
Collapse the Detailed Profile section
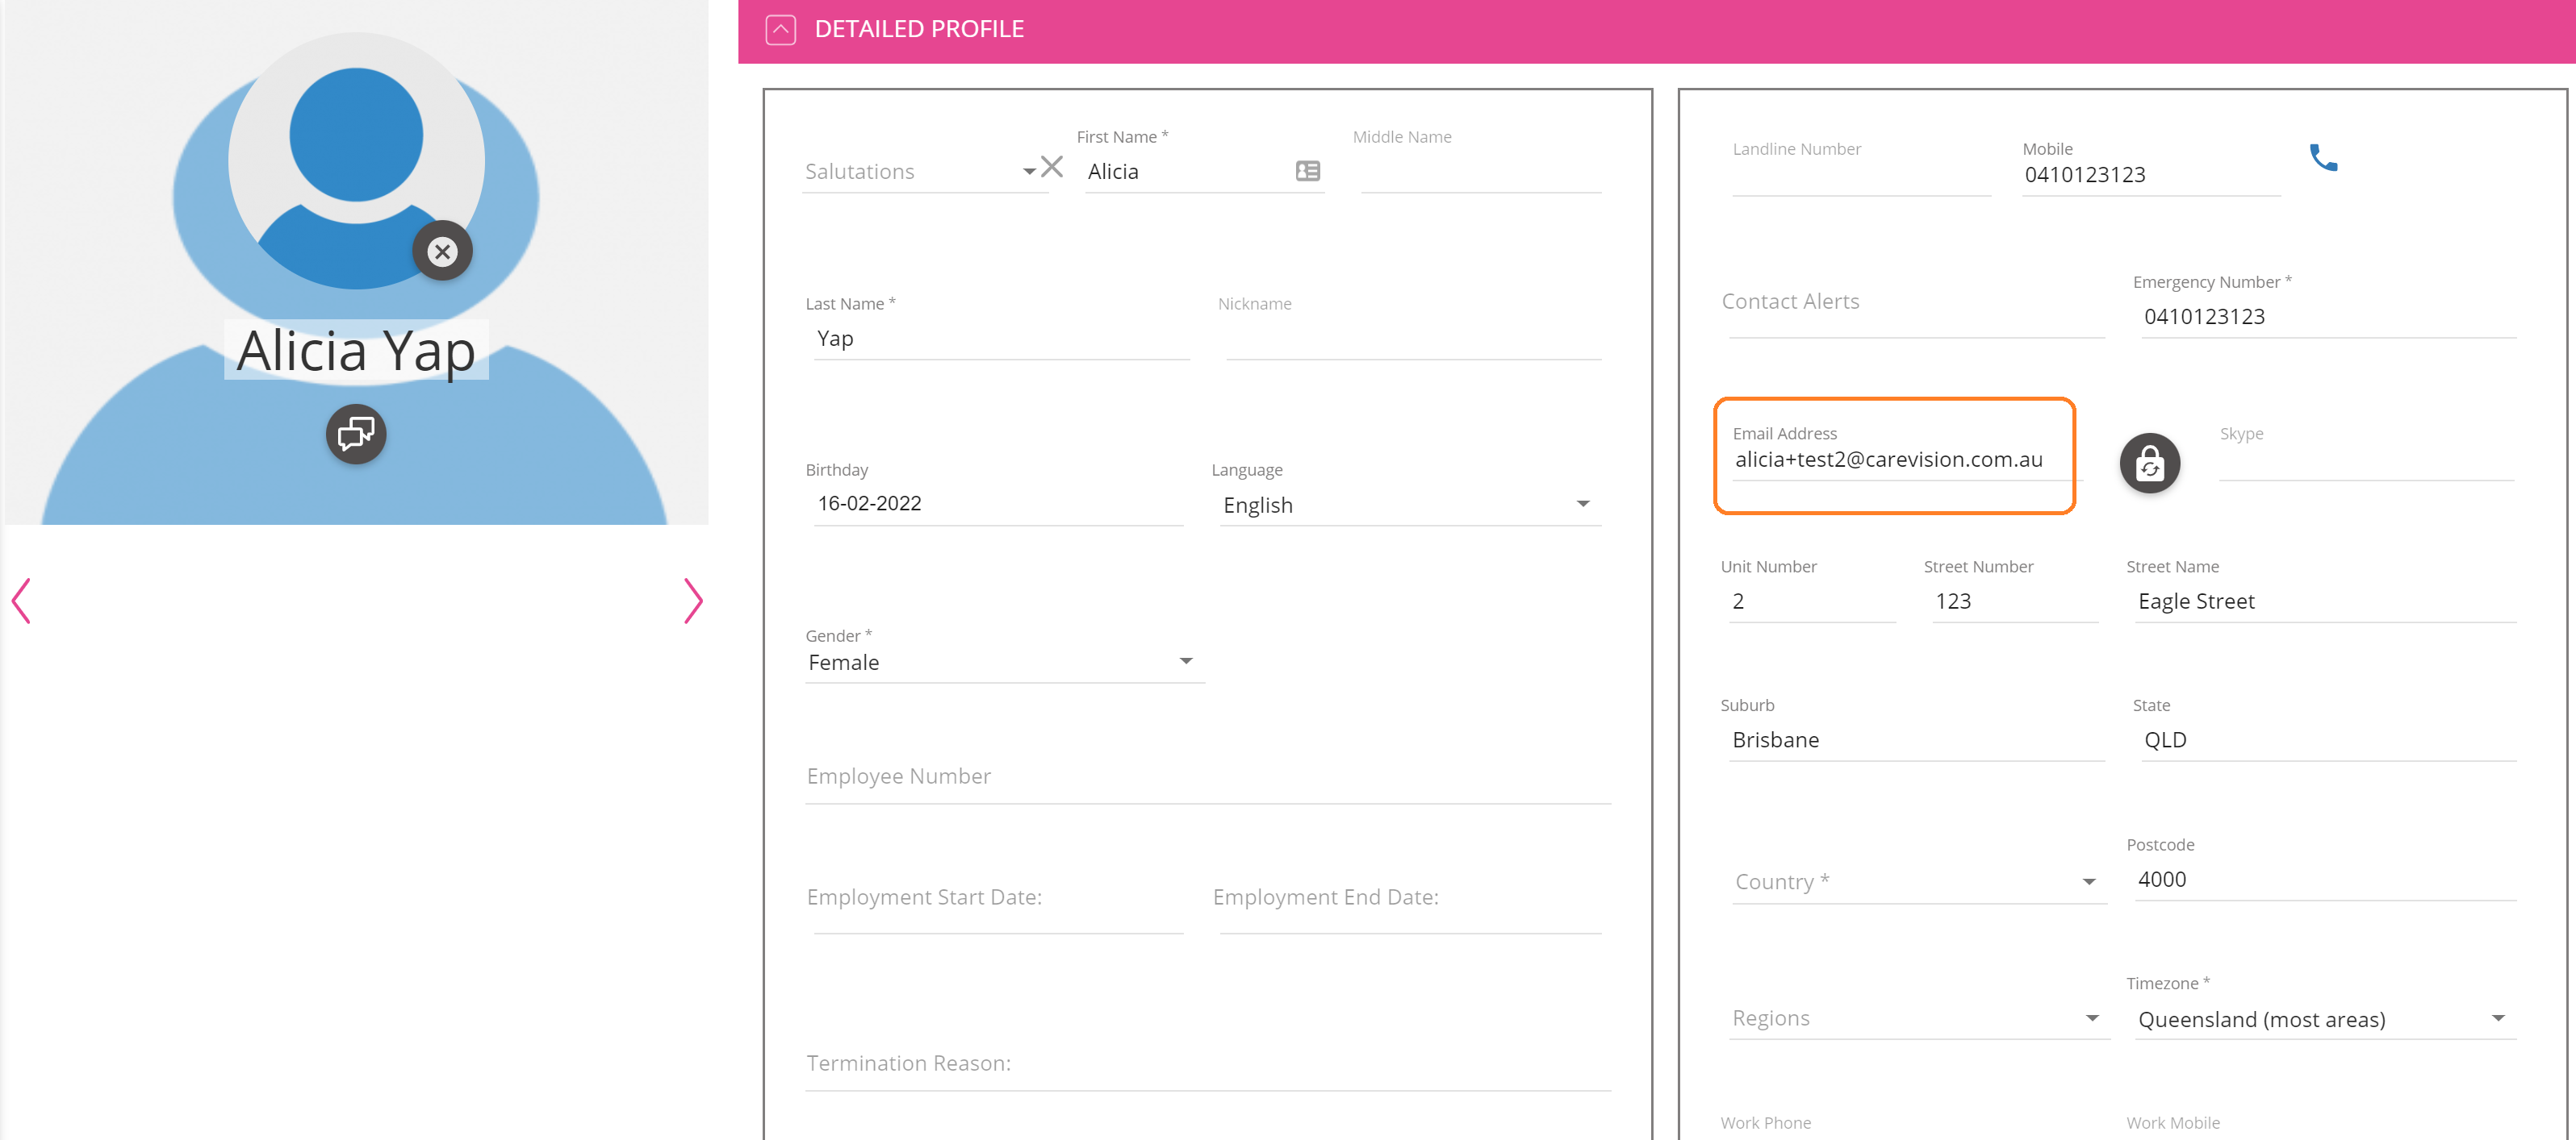coord(780,30)
